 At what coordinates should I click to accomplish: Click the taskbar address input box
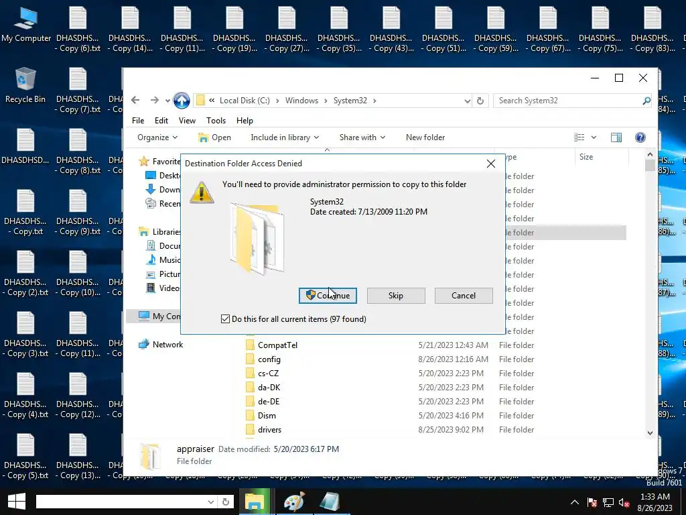tap(121, 502)
